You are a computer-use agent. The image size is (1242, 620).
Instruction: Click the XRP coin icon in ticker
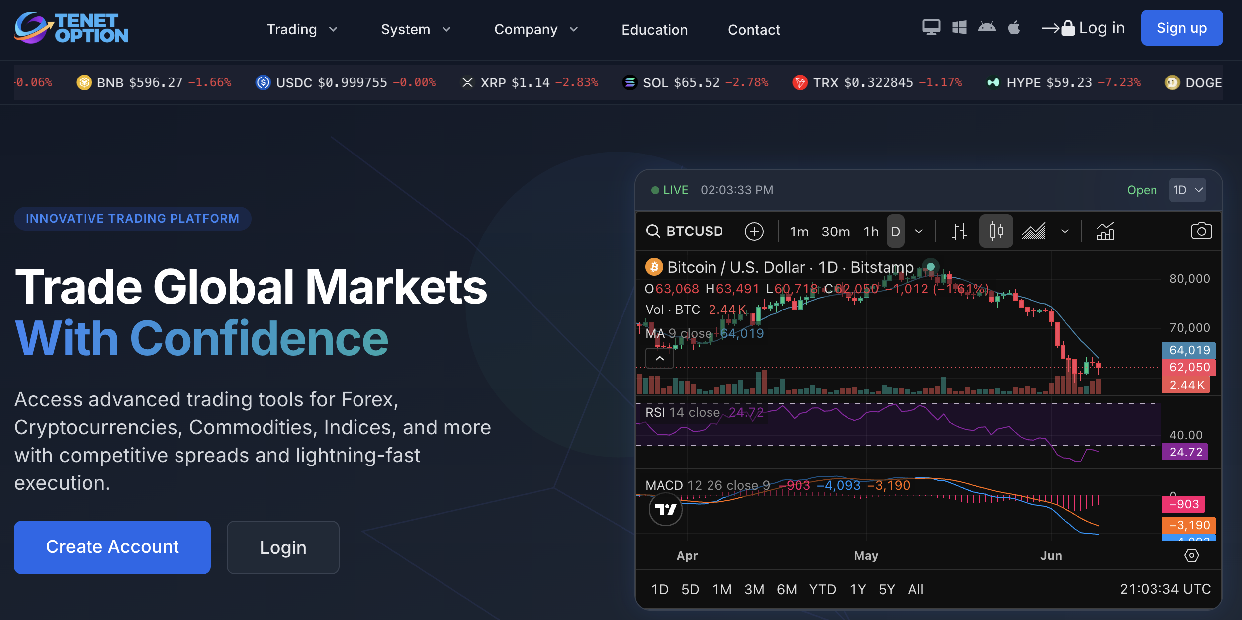coord(467,82)
